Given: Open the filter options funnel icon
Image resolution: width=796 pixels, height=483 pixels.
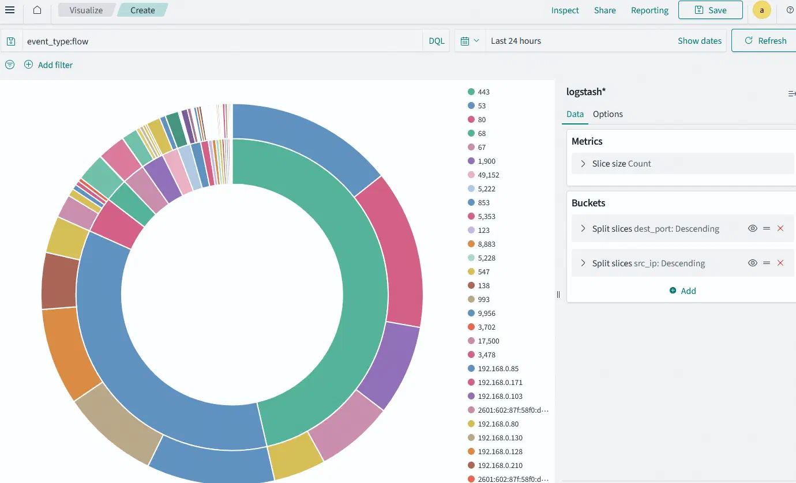Looking at the screenshot, I should click(10, 65).
